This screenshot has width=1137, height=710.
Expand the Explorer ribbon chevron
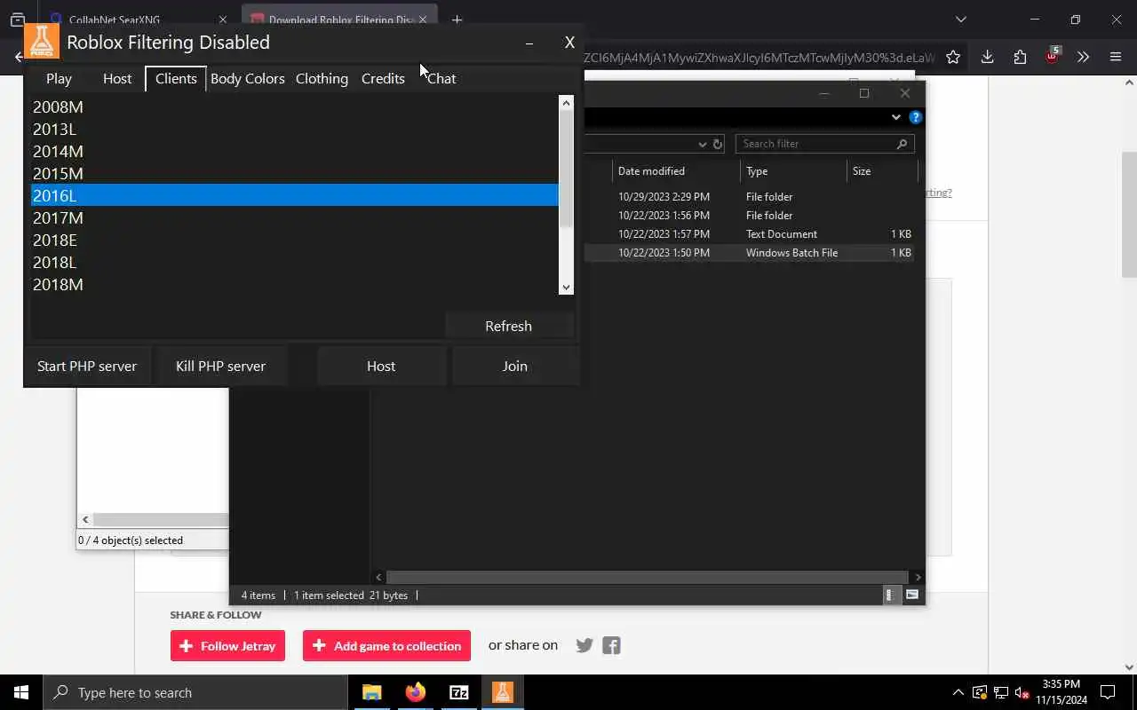895,117
